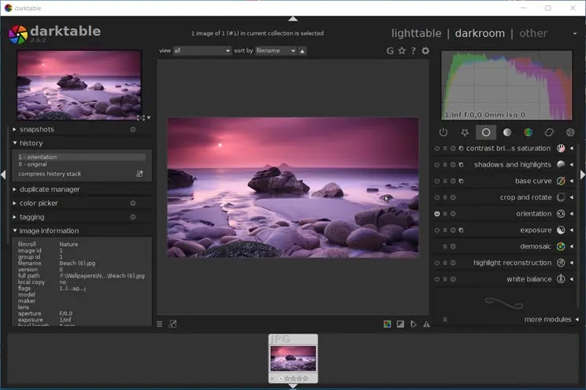
Task: Click the tagging reset icon
Action: click(132, 217)
